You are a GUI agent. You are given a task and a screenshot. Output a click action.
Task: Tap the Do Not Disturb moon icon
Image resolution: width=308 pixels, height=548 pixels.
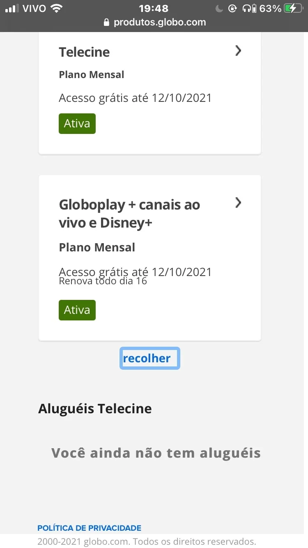219,8
